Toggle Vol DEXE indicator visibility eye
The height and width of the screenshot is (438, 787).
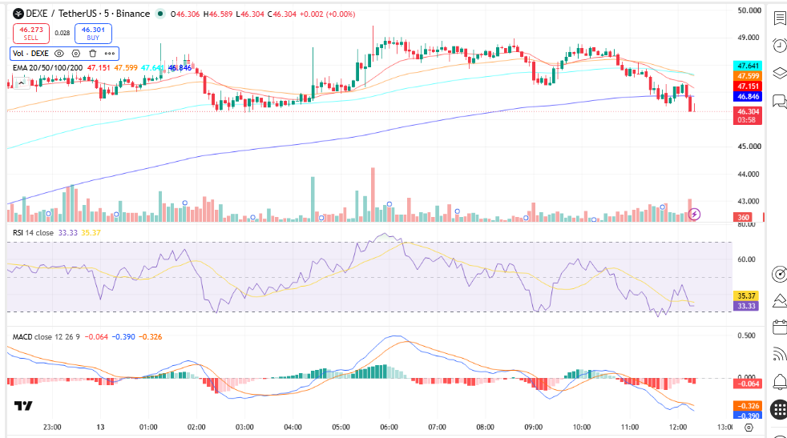click(x=59, y=53)
